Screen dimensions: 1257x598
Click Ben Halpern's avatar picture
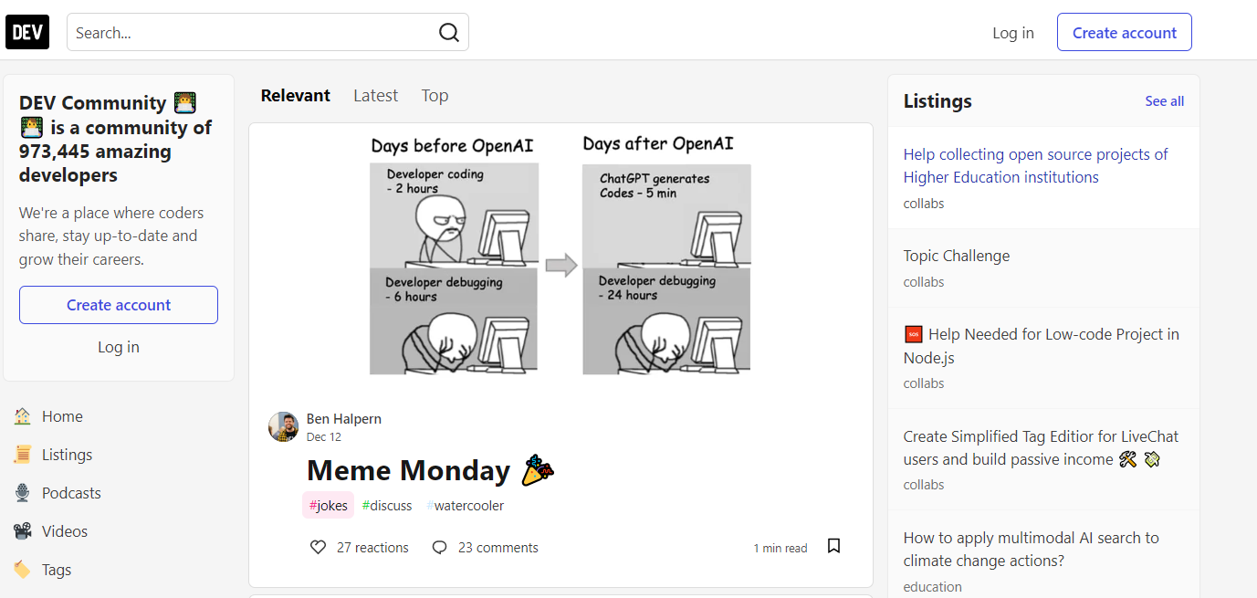pos(284,426)
